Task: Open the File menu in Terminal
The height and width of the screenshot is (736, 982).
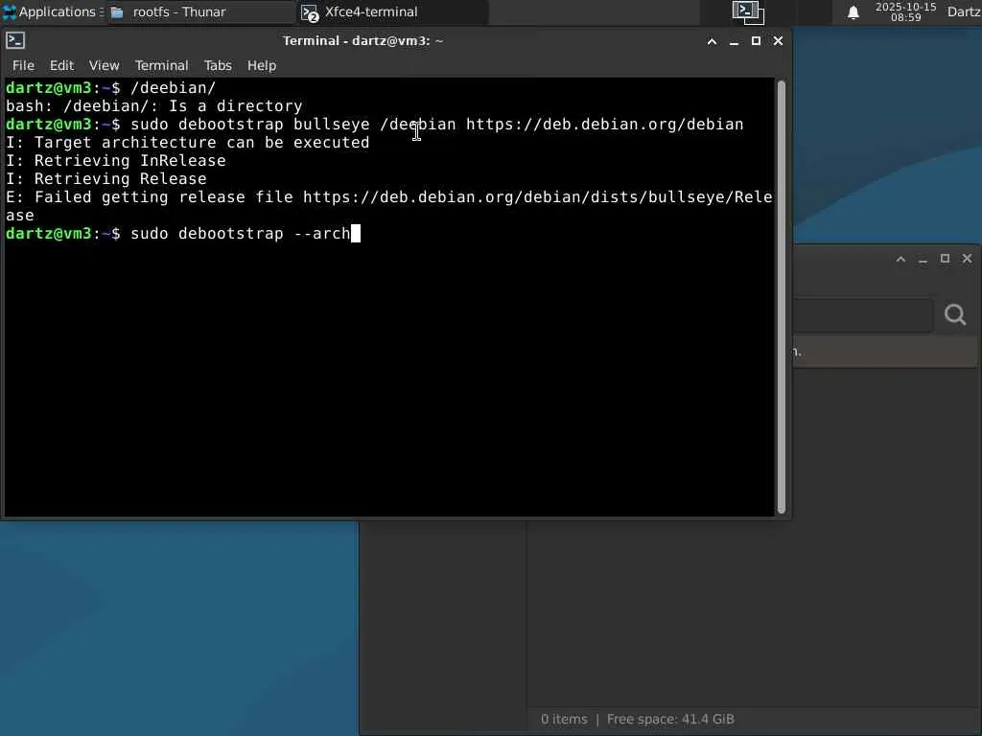Action: pos(23,65)
